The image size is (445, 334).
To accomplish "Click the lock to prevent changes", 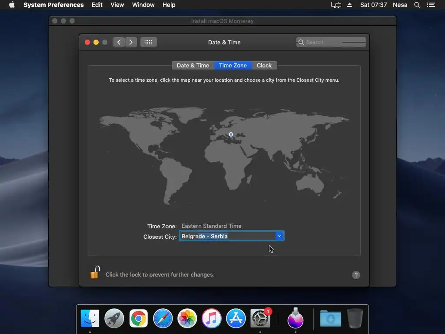I will 95,272.
